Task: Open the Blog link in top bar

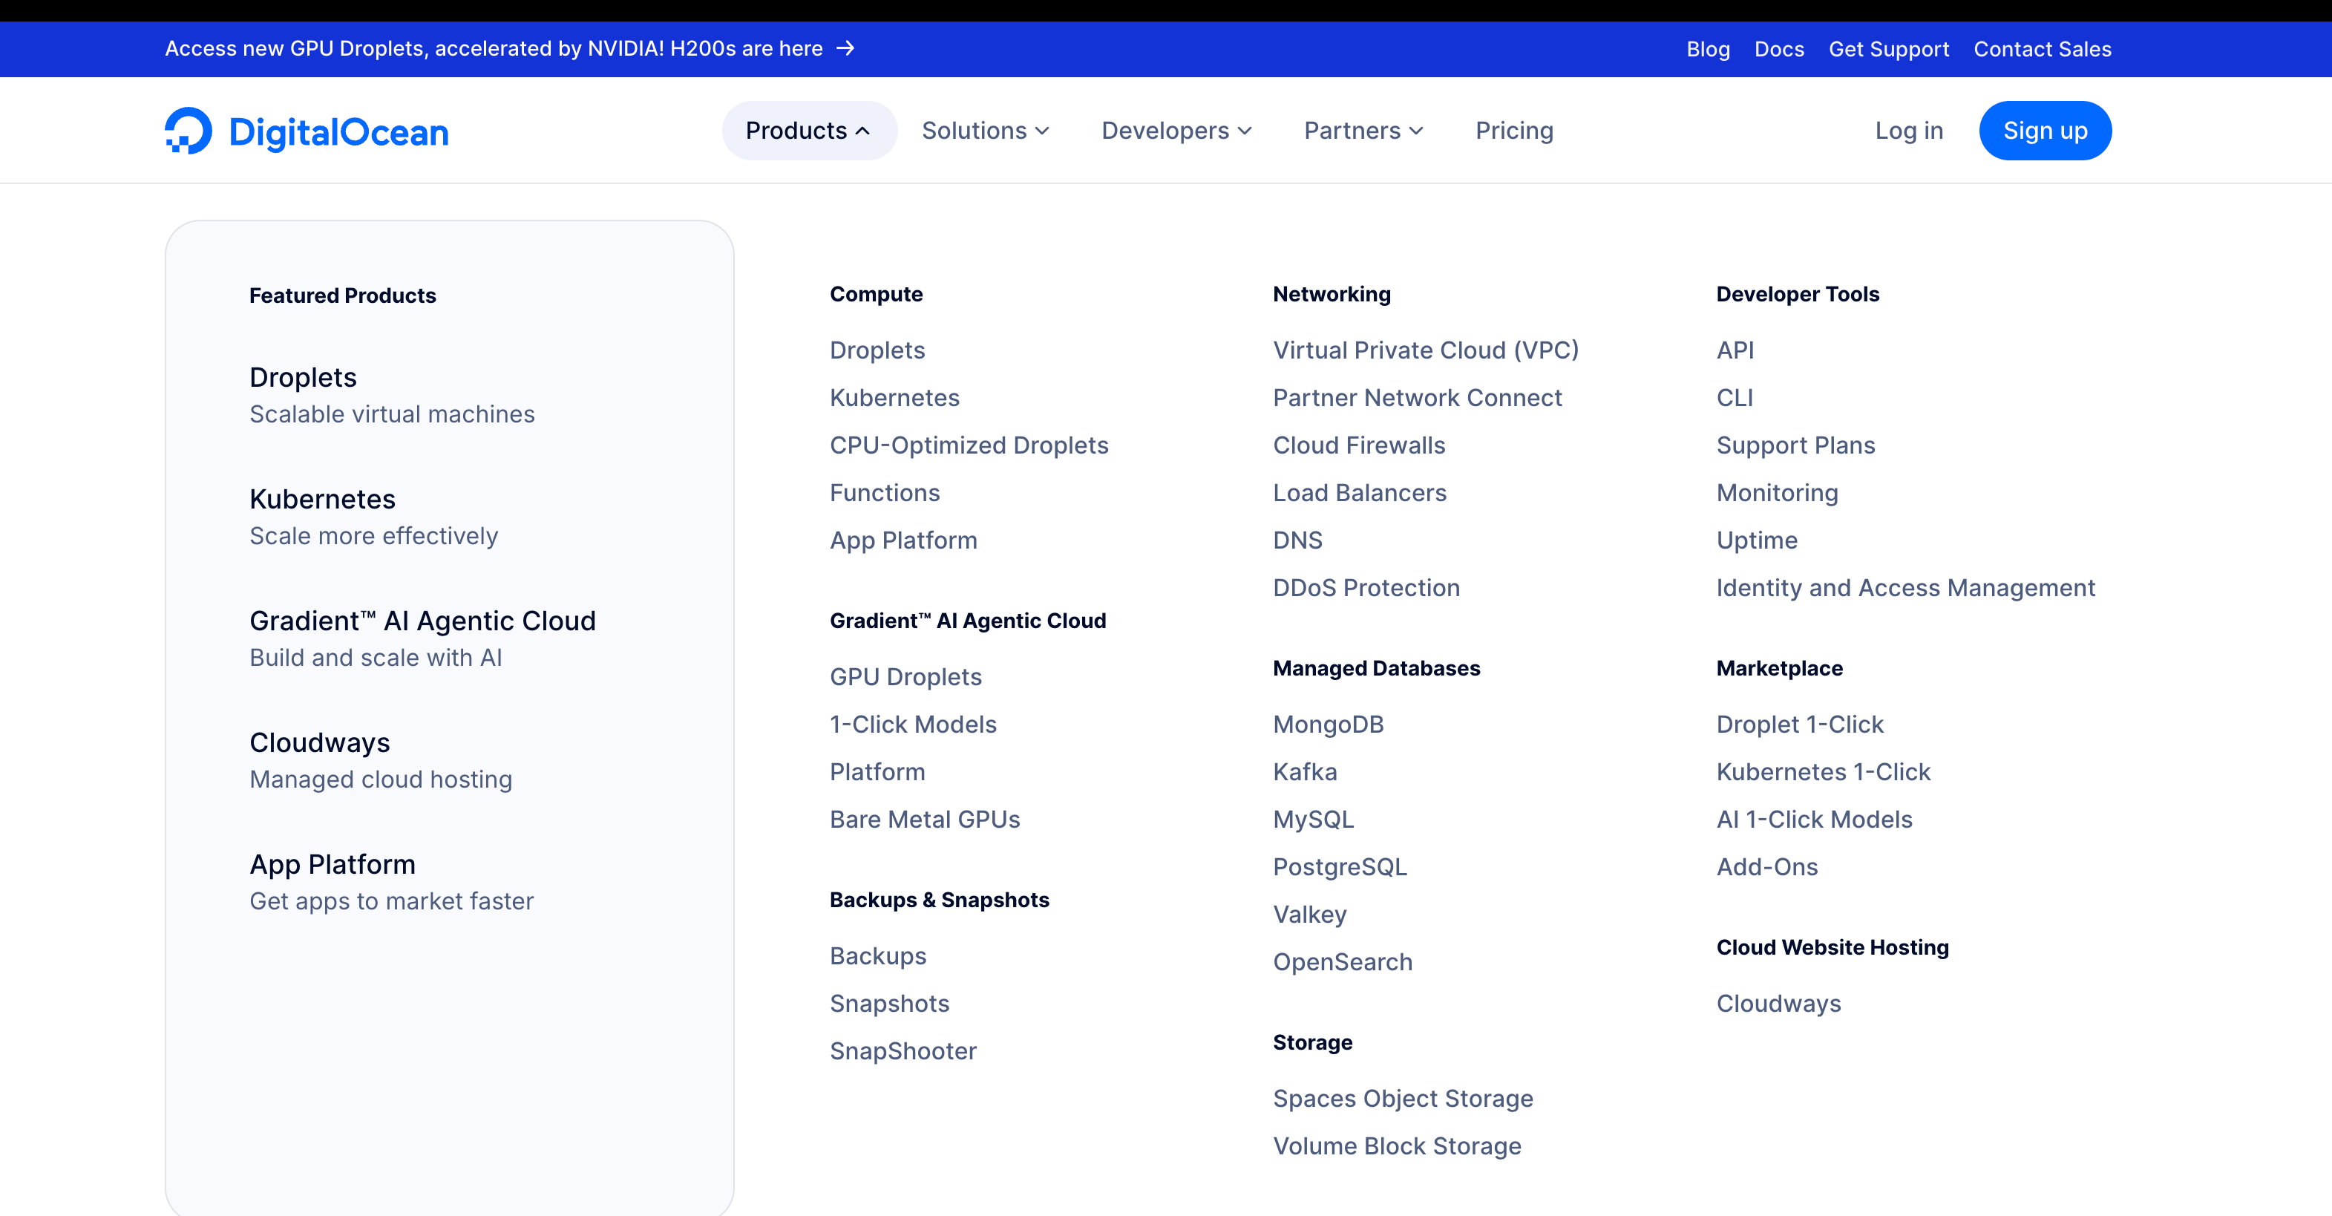Action: [x=1709, y=49]
